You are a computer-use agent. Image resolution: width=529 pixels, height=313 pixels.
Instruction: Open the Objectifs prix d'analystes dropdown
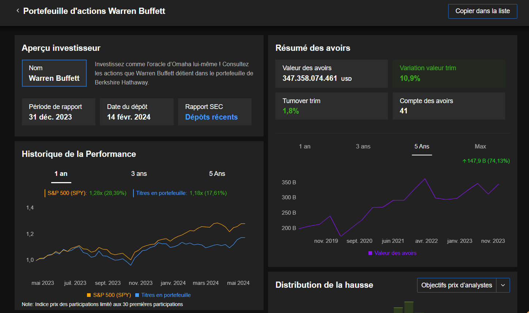[457, 285]
